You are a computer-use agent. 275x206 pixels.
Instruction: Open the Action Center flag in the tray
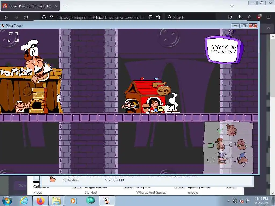pyautogui.click(x=247, y=201)
